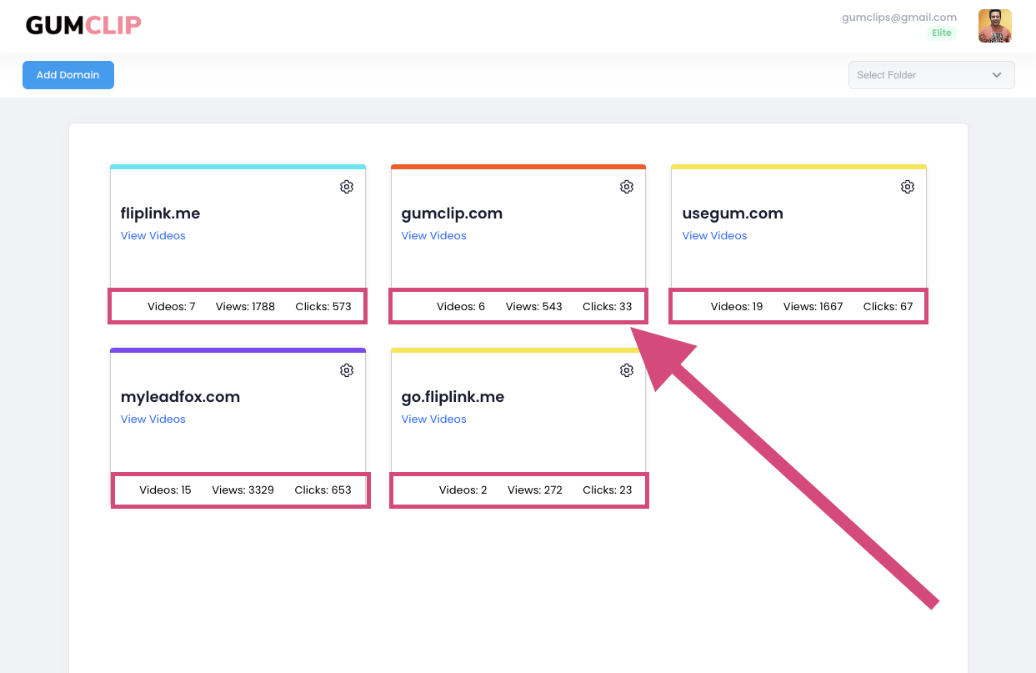Open the Select Folder dropdown
1036x673 pixels.
pyautogui.click(x=931, y=75)
